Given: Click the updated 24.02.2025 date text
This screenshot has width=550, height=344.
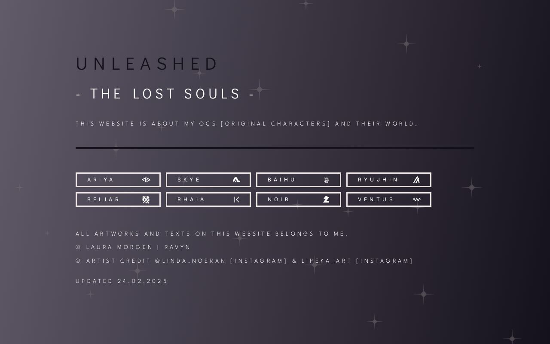Looking at the screenshot, I should pyautogui.click(x=122, y=281).
